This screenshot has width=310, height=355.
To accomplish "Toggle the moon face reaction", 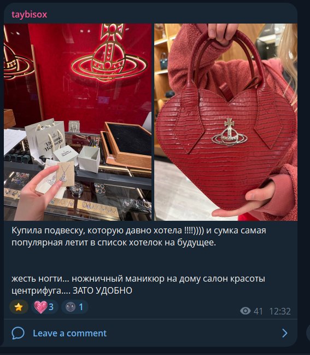I will point(75,307).
